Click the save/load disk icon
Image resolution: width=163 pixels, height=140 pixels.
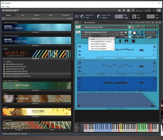pos(119,11)
